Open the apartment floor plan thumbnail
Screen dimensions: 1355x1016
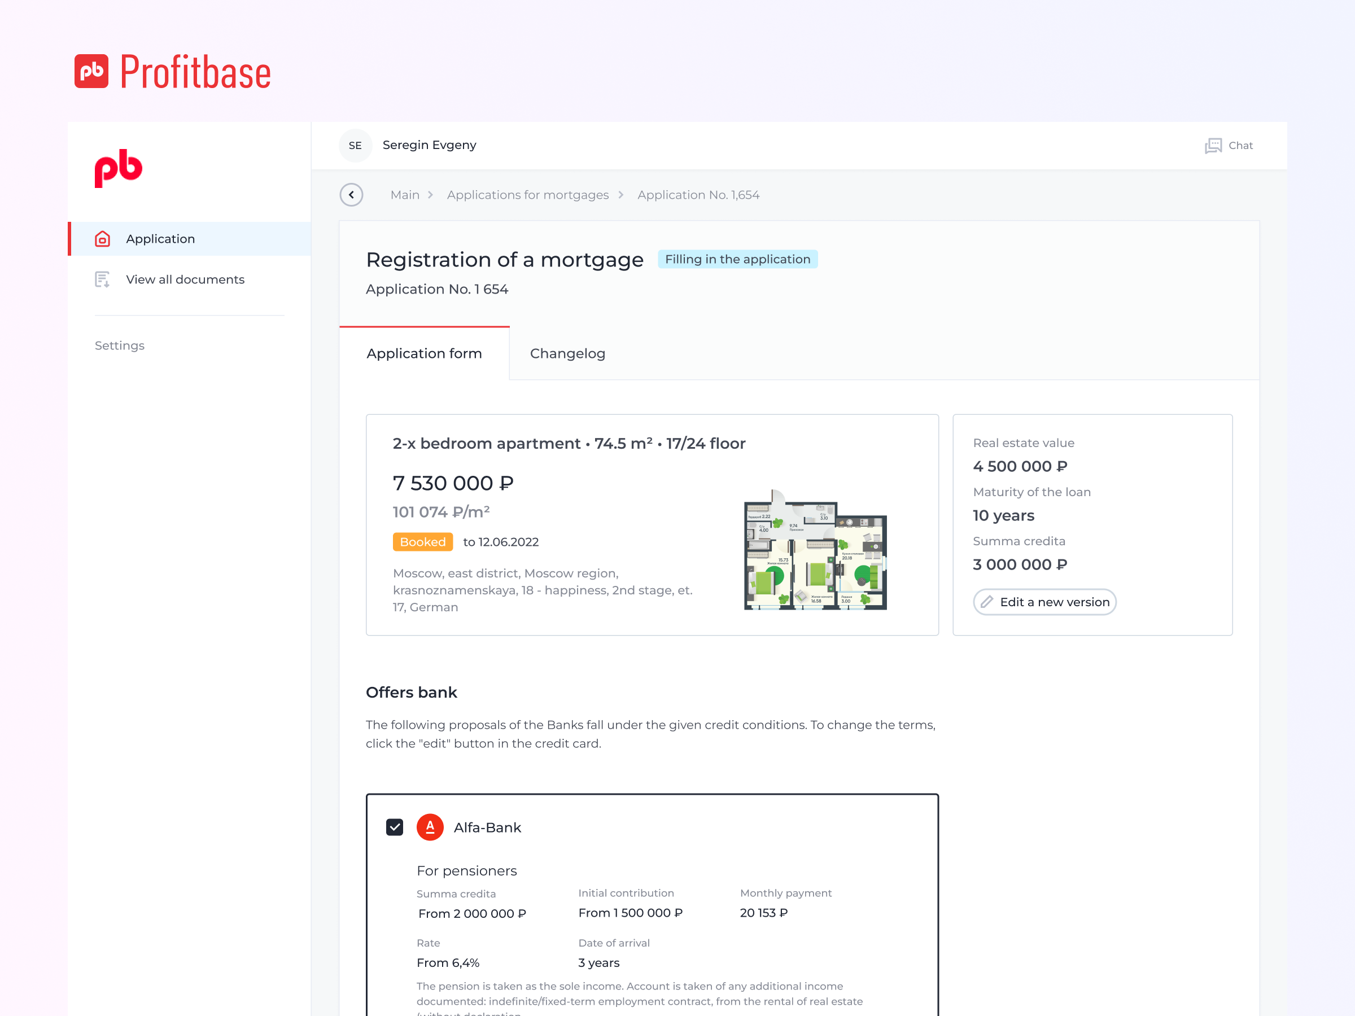tap(815, 550)
